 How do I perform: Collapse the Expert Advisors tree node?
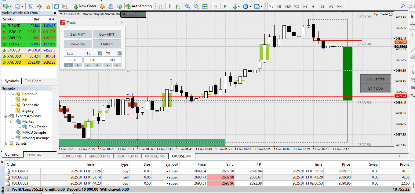coord(5,116)
